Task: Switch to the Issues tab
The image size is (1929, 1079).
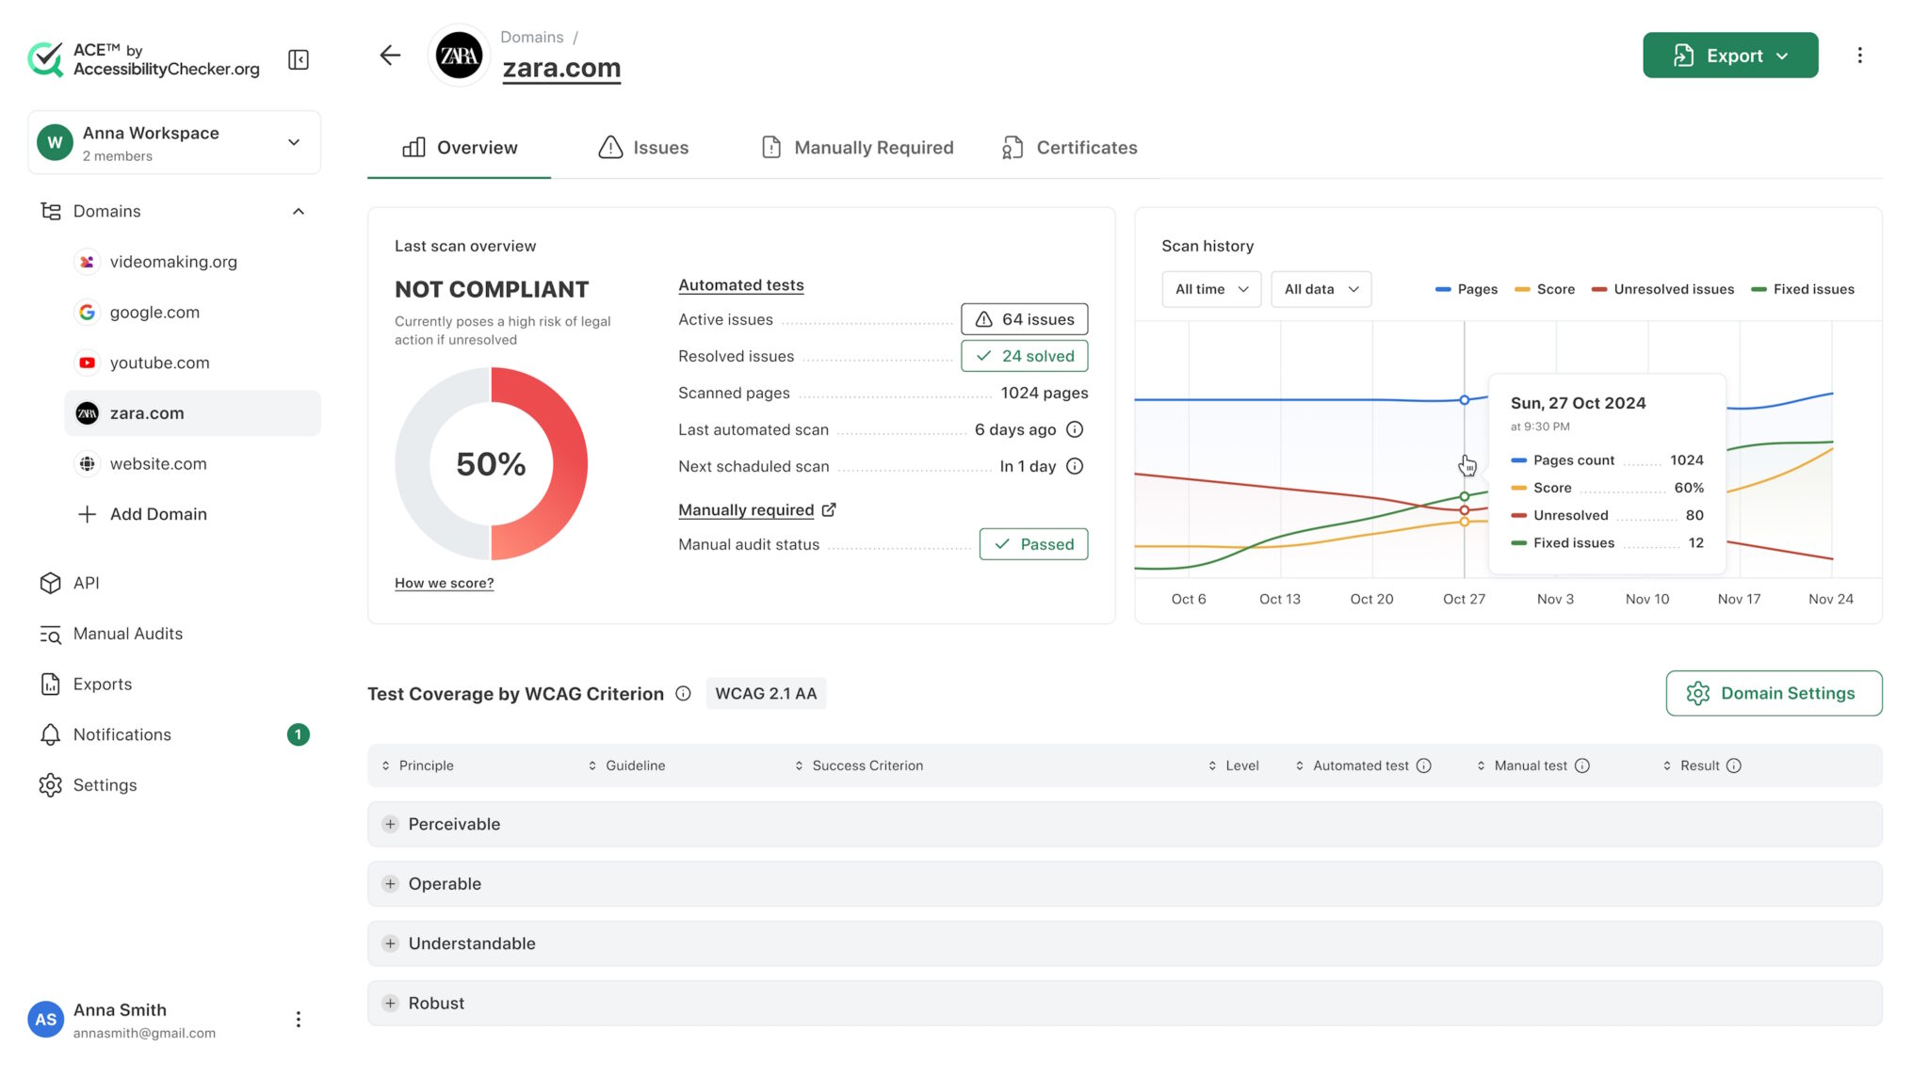Action: tap(643, 148)
